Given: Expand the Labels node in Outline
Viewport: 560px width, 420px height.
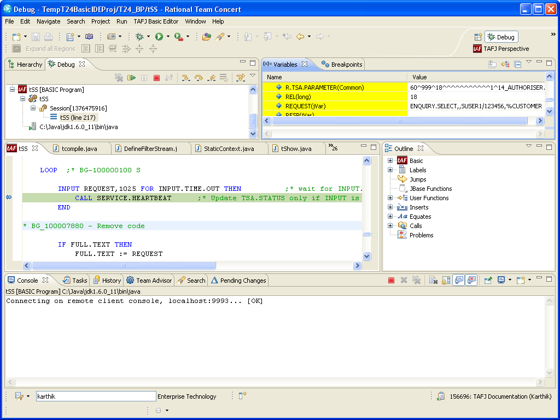Looking at the screenshot, I should pyautogui.click(x=390, y=170).
